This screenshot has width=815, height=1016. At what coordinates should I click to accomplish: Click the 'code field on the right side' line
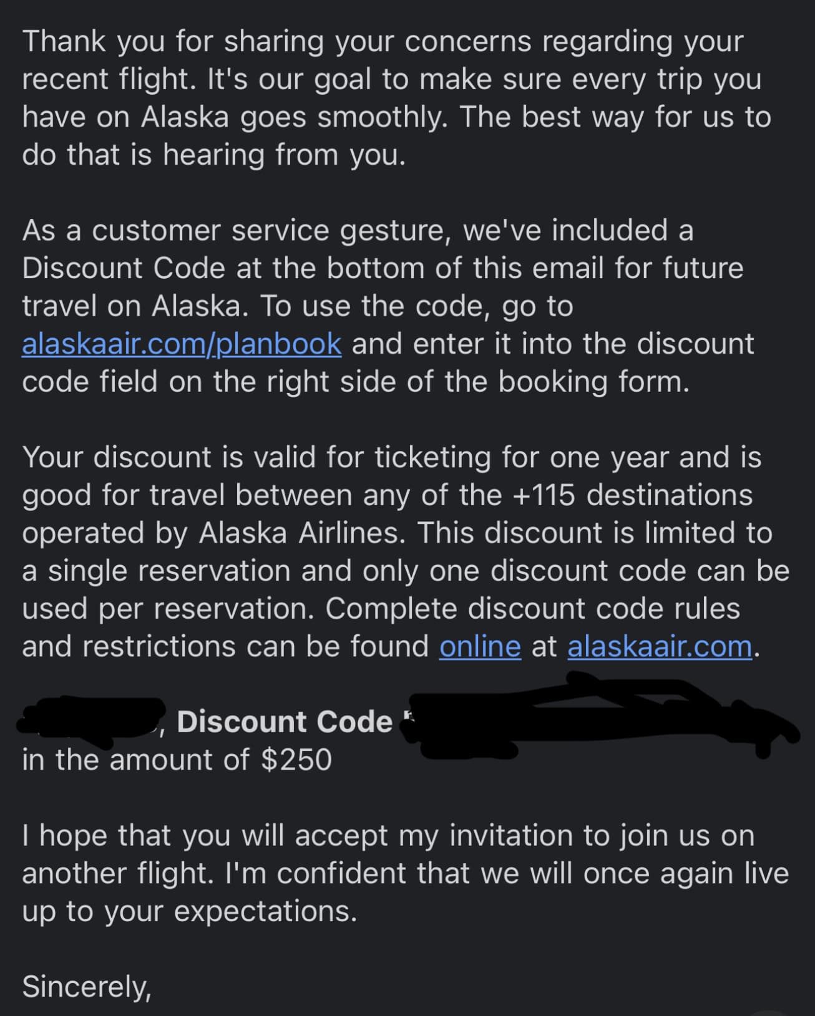(x=356, y=382)
